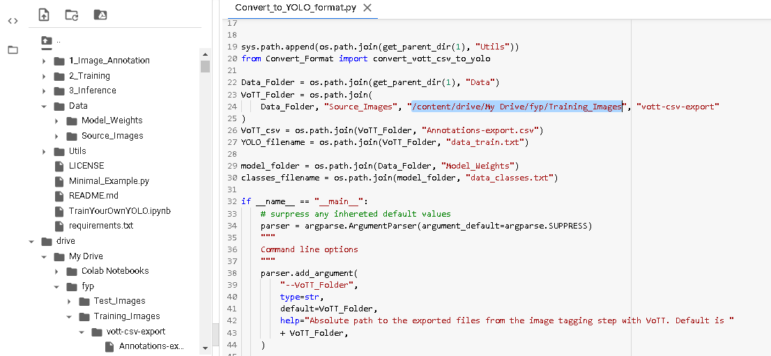Click line number 32 in the gutter
This screenshot has height=356, width=771.
pyautogui.click(x=232, y=201)
